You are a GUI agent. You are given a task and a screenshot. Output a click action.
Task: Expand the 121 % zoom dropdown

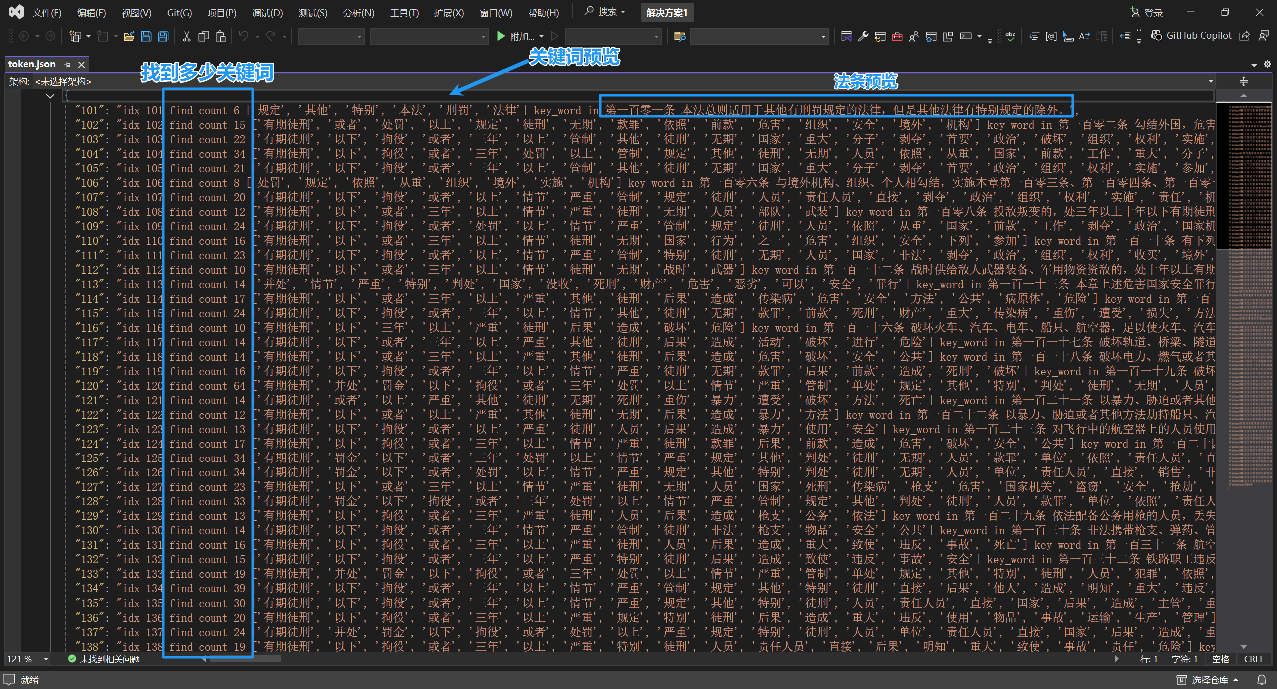(x=46, y=659)
